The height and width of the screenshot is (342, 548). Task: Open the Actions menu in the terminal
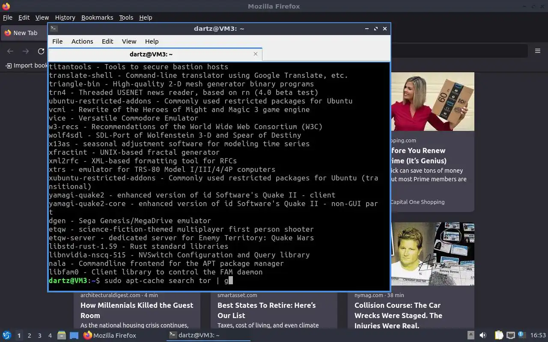pyautogui.click(x=82, y=41)
